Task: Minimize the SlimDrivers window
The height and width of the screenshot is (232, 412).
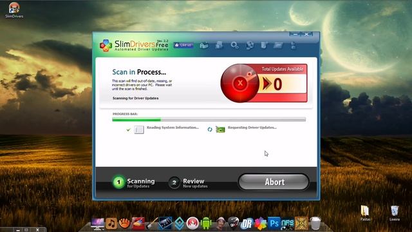Action: 295,34
